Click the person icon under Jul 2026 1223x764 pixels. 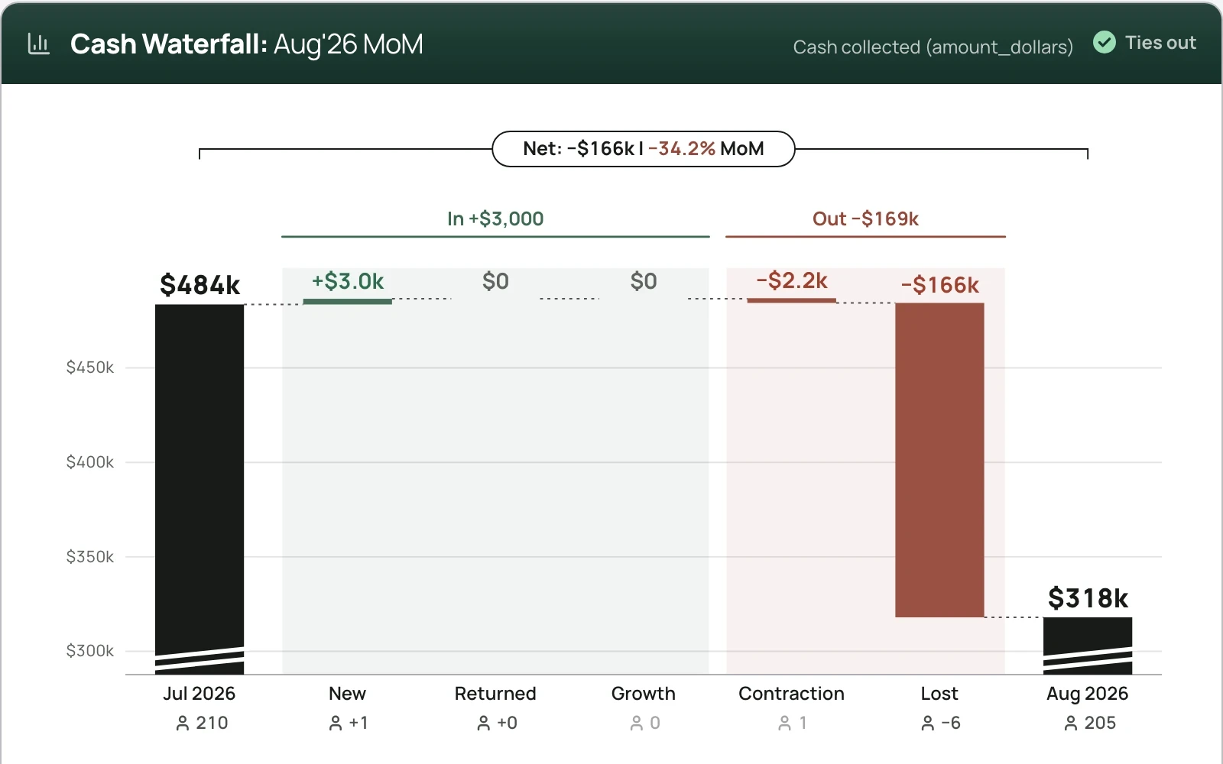pyautogui.click(x=183, y=723)
